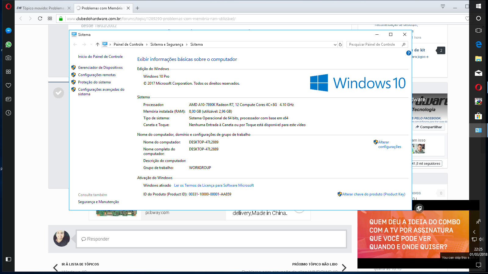Open History clock in Opera sidebar
This screenshot has height=274, width=488.
9,113
